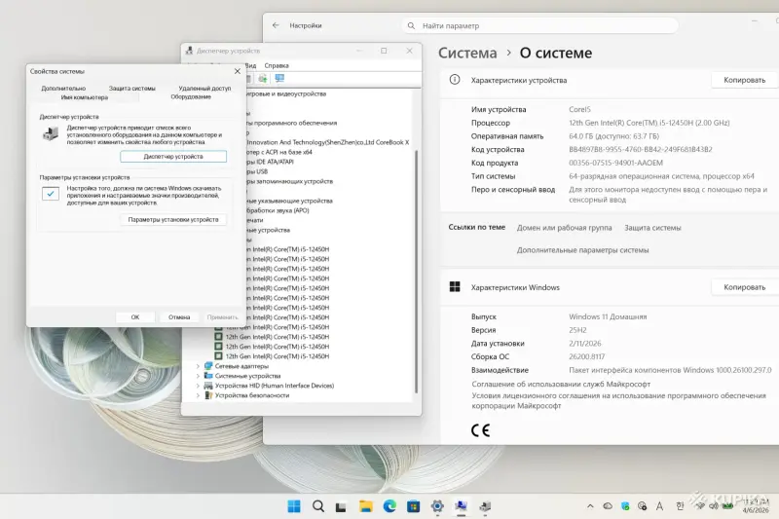Click the Параметры установки устройств button

click(x=173, y=219)
